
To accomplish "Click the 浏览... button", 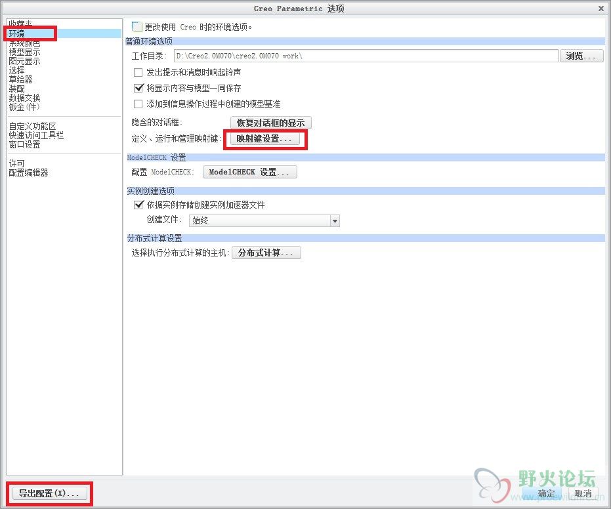I will coord(581,56).
